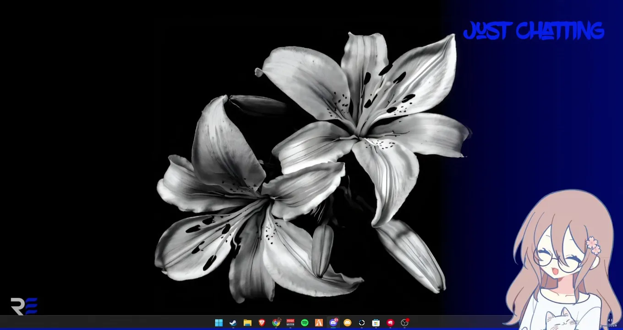623x330 pixels.
Task: Open the yellow Discord icon on the taskbar
Action: (347, 323)
